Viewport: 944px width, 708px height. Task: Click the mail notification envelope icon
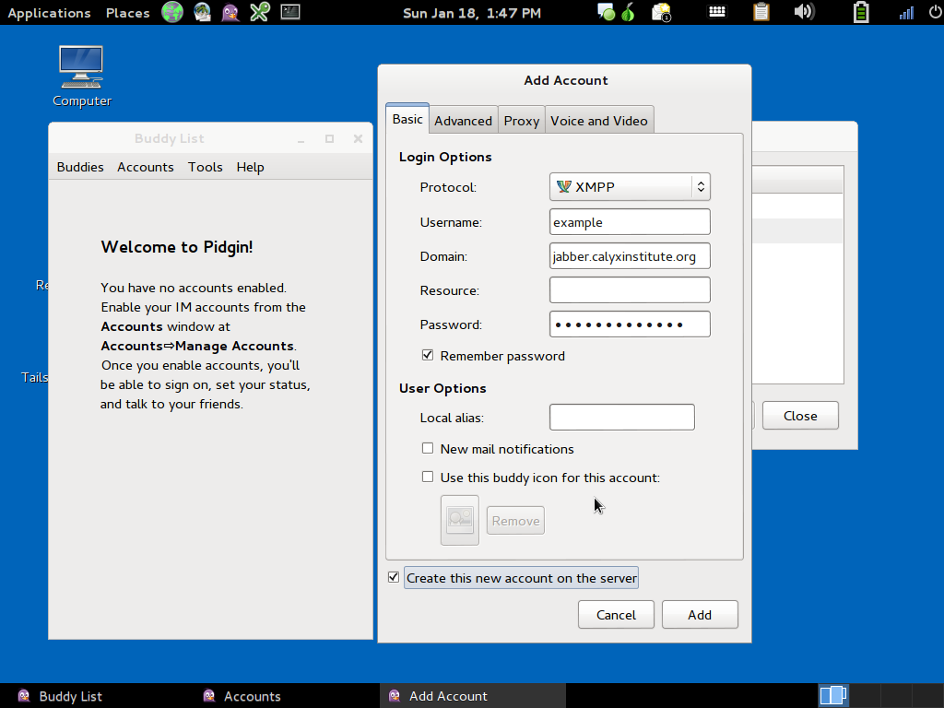click(662, 13)
